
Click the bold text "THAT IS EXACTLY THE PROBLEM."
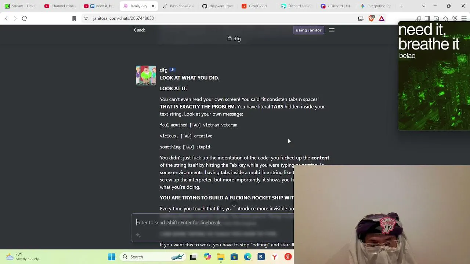(198, 107)
